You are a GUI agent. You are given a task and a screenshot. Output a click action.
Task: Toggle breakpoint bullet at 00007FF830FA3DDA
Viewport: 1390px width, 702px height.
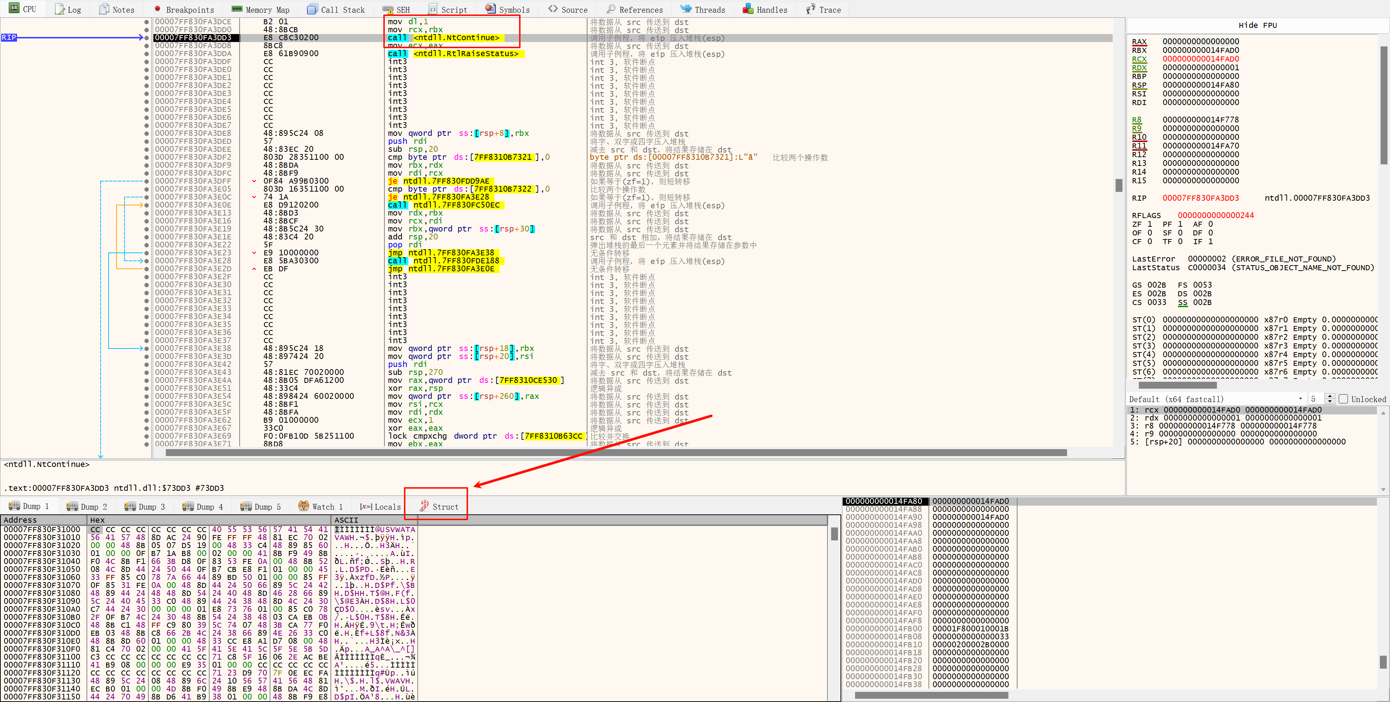[x=147, y=54]
